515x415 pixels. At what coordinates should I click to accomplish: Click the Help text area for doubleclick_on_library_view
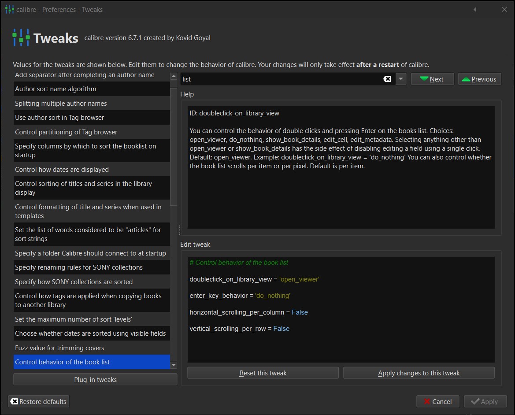(341, 167)
